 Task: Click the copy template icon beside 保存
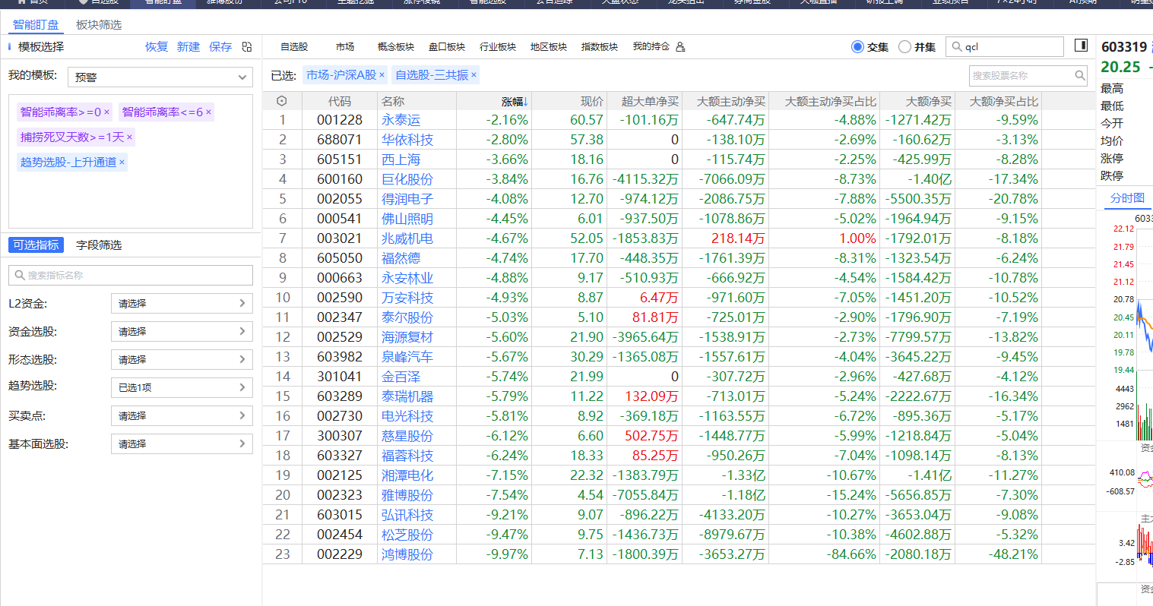pos(247,47)
